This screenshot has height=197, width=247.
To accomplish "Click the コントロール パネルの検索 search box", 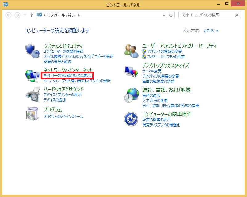I will [205, 15].
